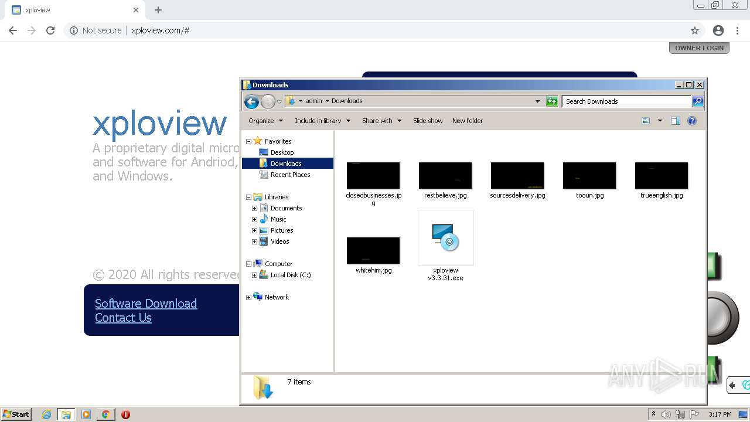750x422 pixels.
Task: Click Slide show toolbar button
Action: coord(428,121)
